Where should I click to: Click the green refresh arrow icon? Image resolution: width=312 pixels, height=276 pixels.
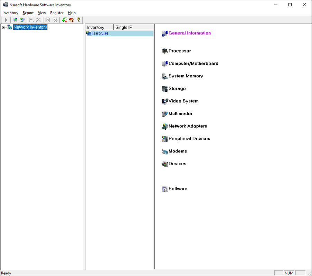(64, 20)
